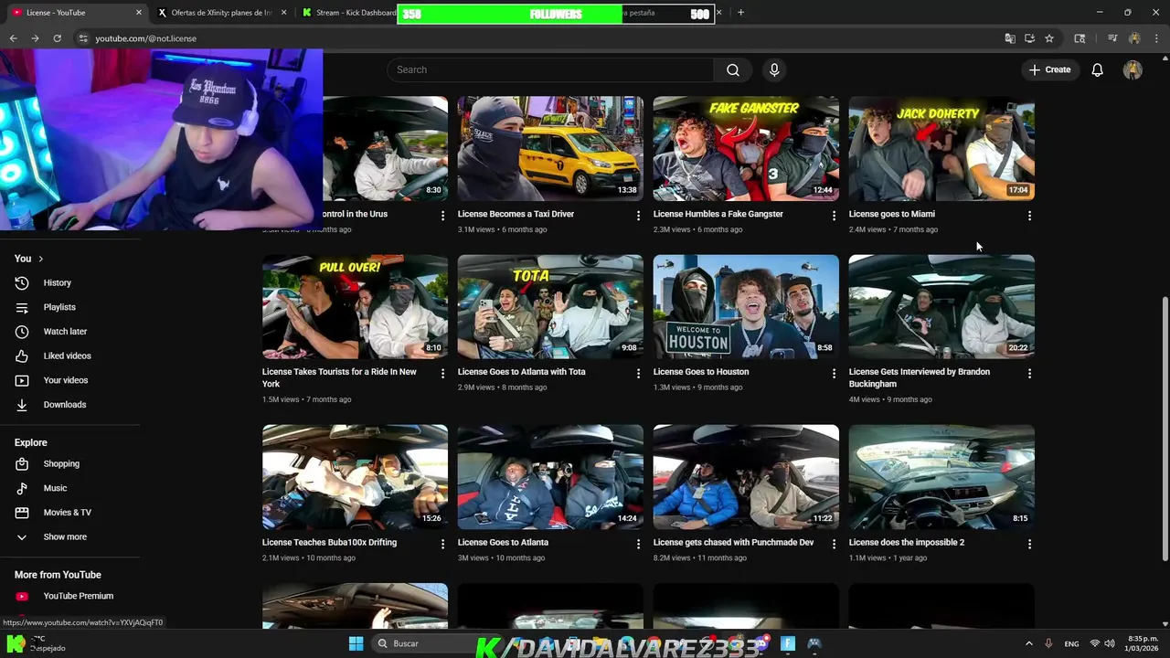The image size is (1170, 658).
Task: Bookmark this page with the star icon
Action: (1049, 38)
